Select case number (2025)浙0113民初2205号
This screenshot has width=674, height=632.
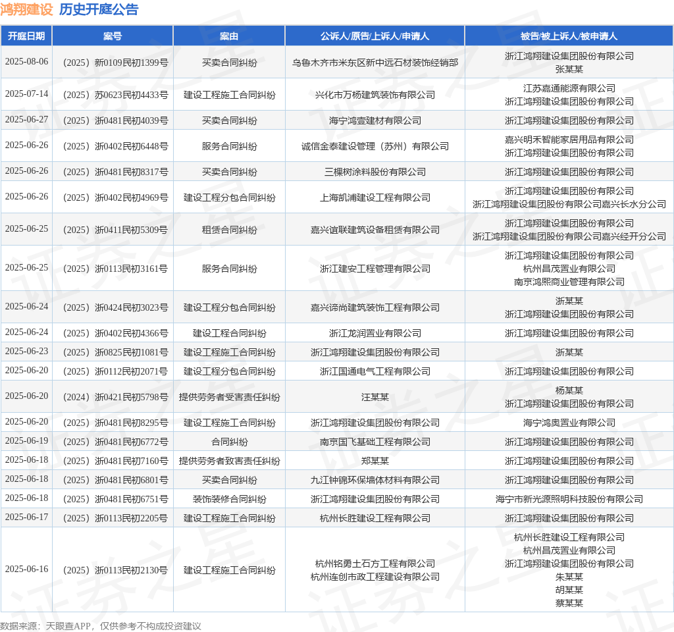[115, 519]
